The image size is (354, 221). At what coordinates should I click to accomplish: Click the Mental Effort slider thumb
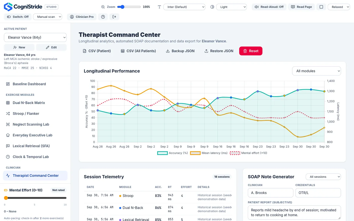click(6, 198)
